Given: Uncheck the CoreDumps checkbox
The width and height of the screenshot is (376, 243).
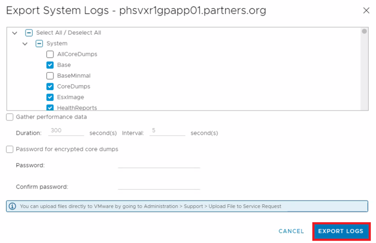Looking at the screenshot, I should coord(50,87).
